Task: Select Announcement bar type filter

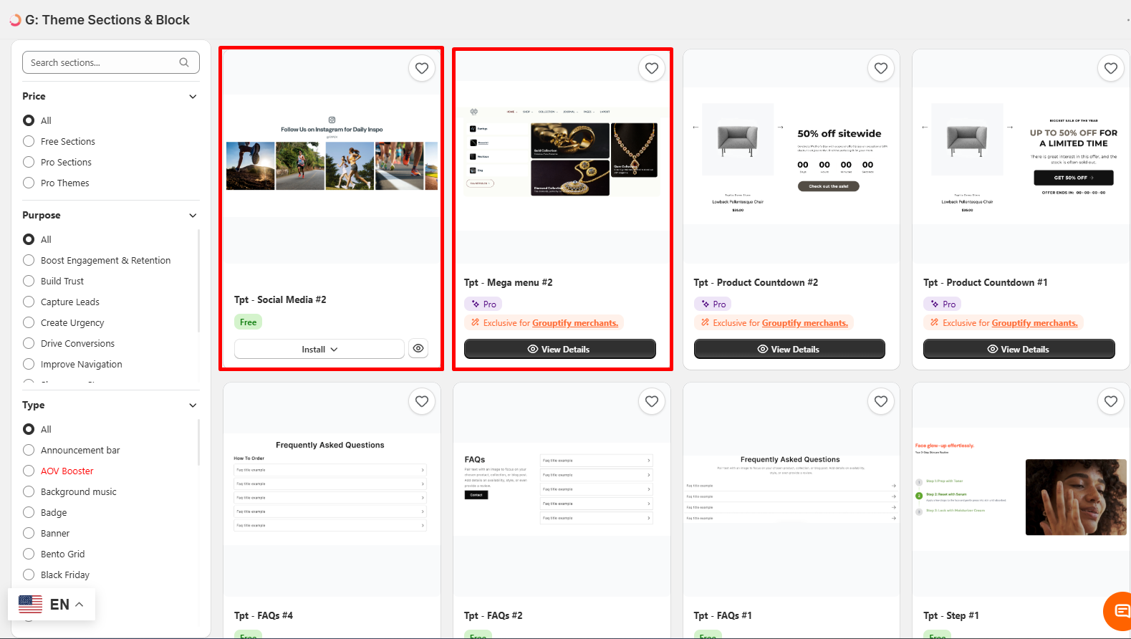Action: tap(29, 450)
